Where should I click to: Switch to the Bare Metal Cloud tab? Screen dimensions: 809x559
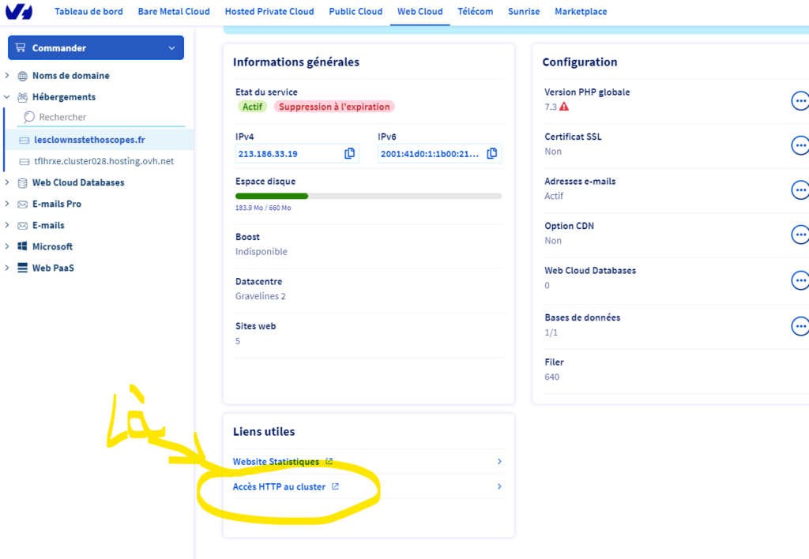pos(174,12)
